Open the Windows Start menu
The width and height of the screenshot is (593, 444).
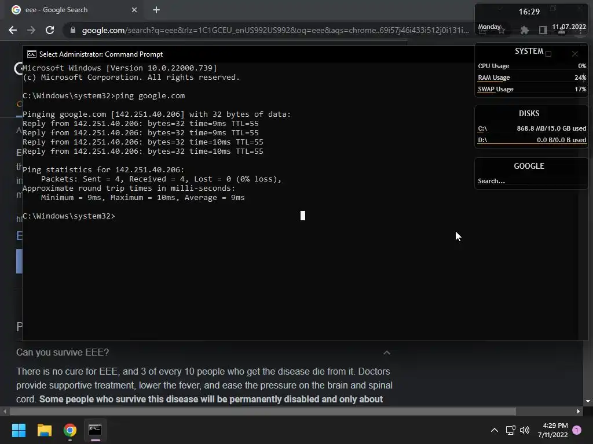(19, 430)
